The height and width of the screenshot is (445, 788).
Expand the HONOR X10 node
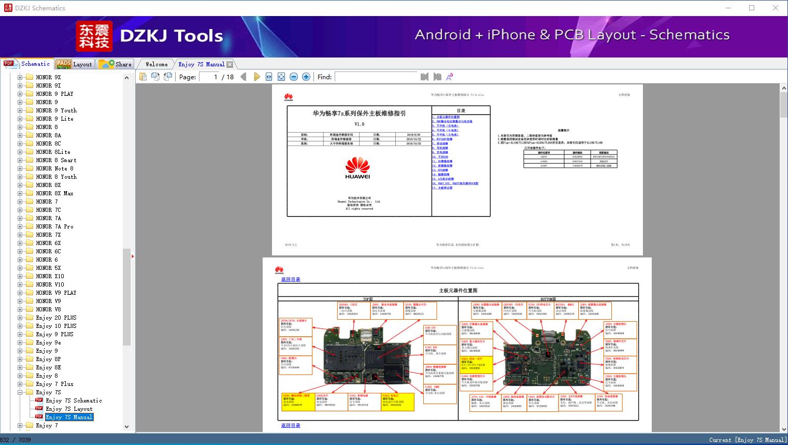pyautogui.click(x=20, y=276)
